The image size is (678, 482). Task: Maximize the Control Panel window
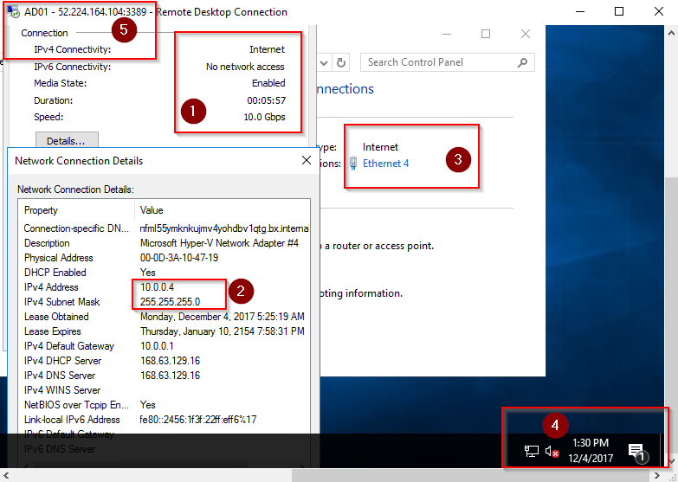[486, 34]
